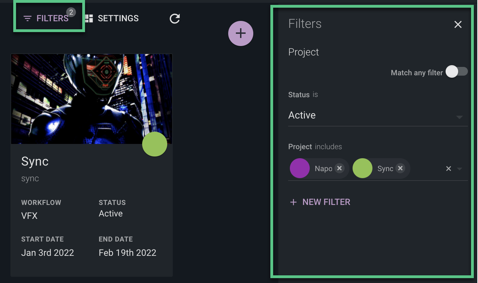Screen dimensions: 478x283
Task: Switch to the FILTERS tab
Action: click(x=52, y=18)
